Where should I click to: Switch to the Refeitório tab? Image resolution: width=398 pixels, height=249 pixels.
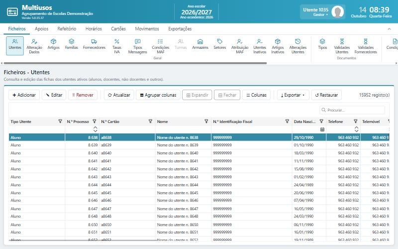(x=67, y=29)
